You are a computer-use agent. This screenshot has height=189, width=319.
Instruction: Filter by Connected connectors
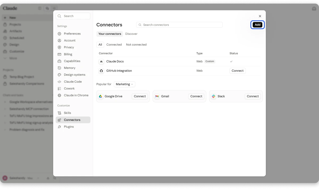coord(114,45)
